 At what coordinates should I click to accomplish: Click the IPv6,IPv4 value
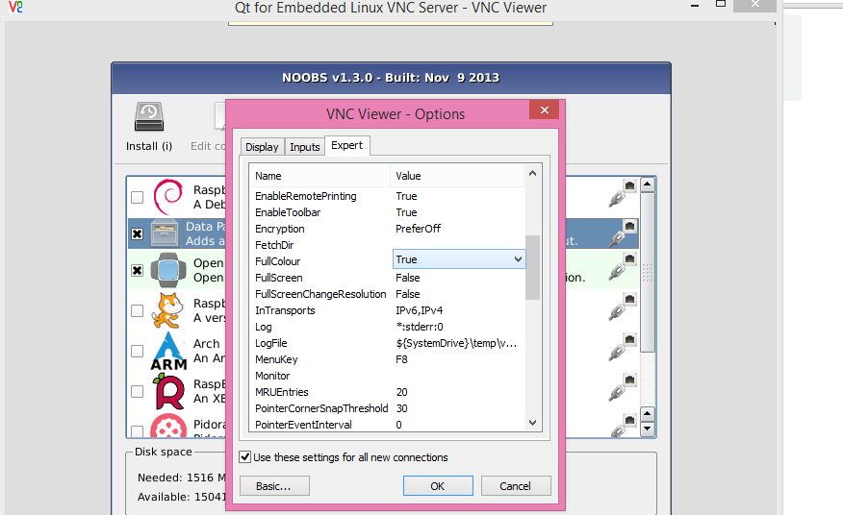420,310
